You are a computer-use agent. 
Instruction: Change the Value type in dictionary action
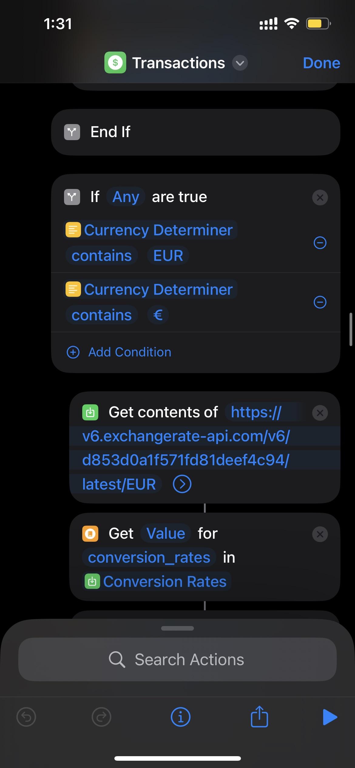pos(166,534)
